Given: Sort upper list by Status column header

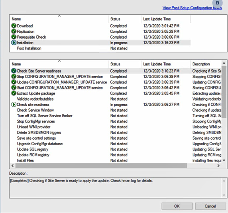Looking at the screenshot, I should click(125, 19).
